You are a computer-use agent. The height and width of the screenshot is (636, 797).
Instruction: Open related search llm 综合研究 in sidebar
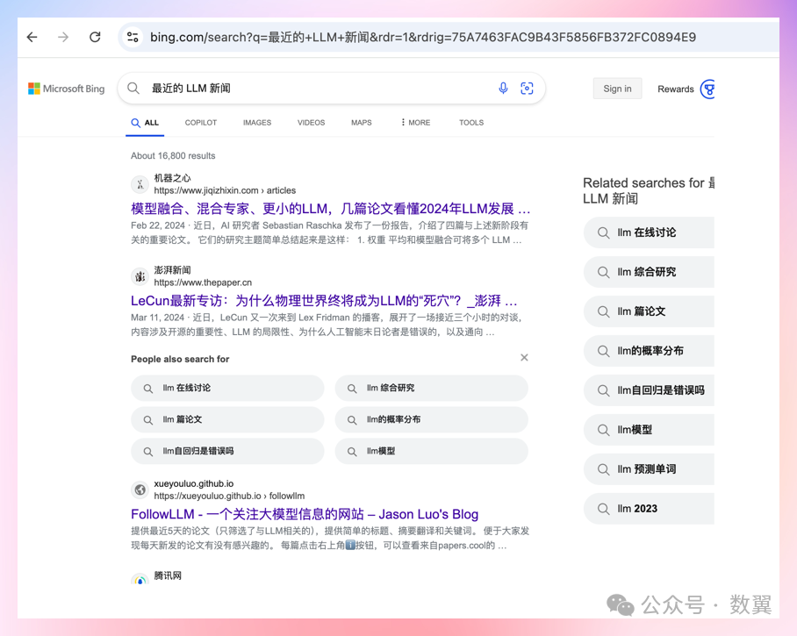(649, 272)
